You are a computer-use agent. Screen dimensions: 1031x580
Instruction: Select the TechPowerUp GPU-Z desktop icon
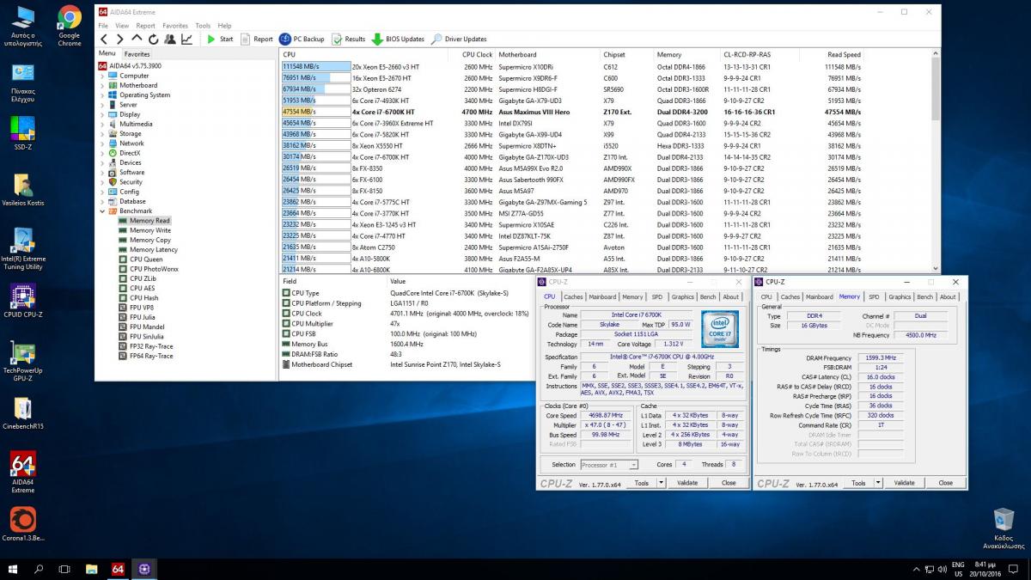coord(22,361)
